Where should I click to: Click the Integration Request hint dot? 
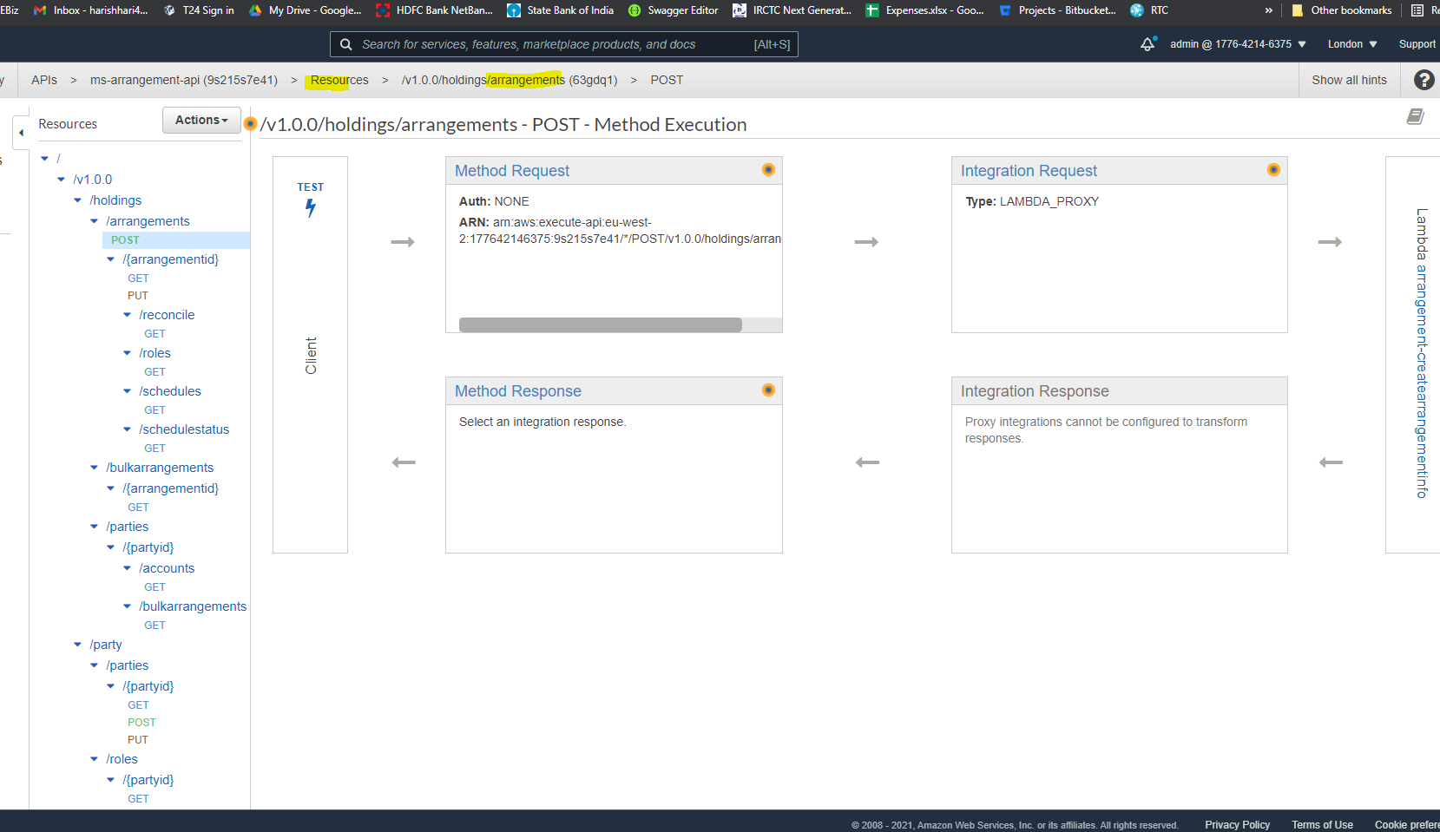(x=1273, y=170)
